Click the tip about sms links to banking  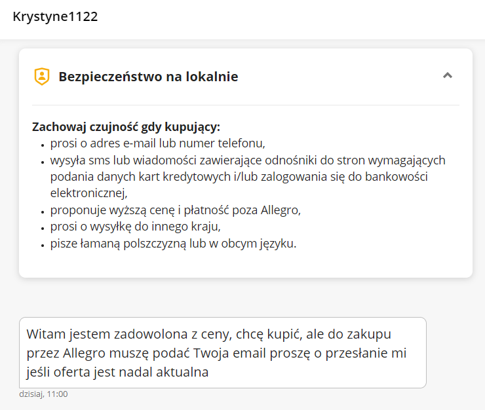coord(248,177)
